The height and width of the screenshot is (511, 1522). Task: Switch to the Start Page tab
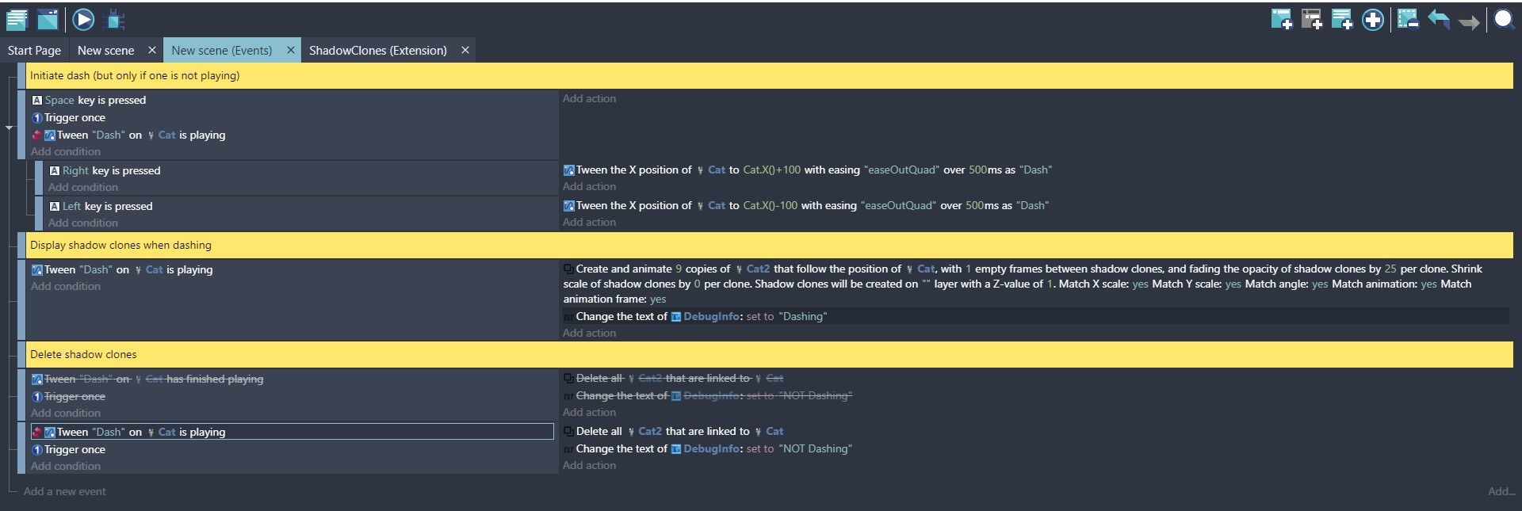click(34, 50)
